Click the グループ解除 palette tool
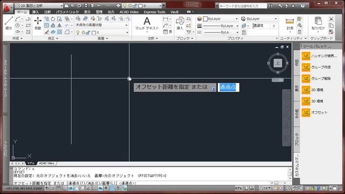The width and height of the screenshot is (345, 194). 316,79
